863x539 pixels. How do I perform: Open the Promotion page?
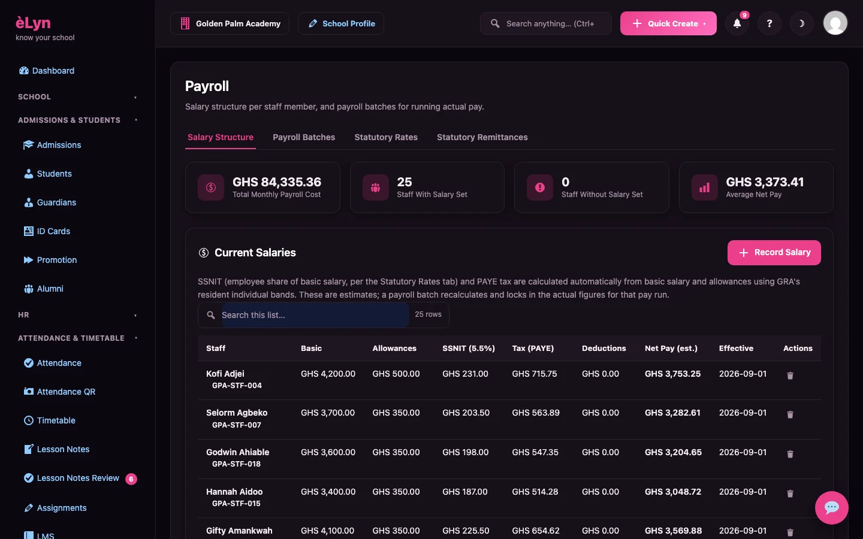[50, 260]
